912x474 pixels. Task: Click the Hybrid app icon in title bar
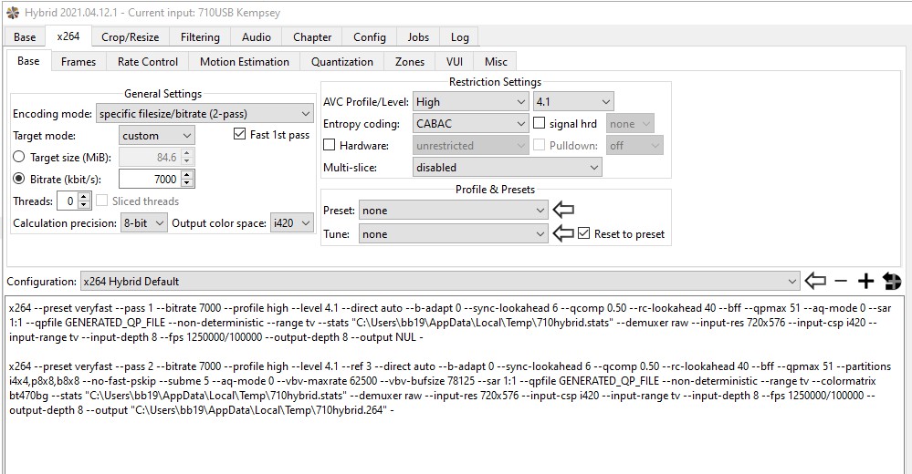click(12, 12)
